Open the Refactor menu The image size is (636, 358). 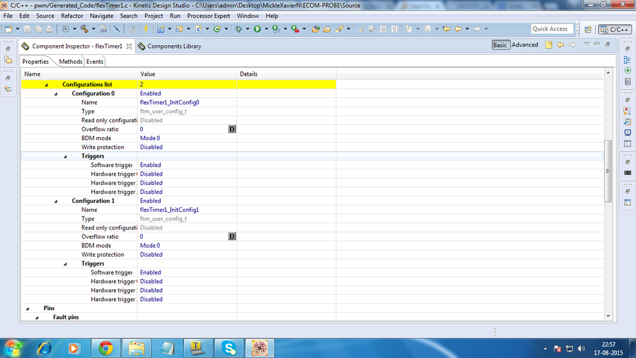coord(72,16)
